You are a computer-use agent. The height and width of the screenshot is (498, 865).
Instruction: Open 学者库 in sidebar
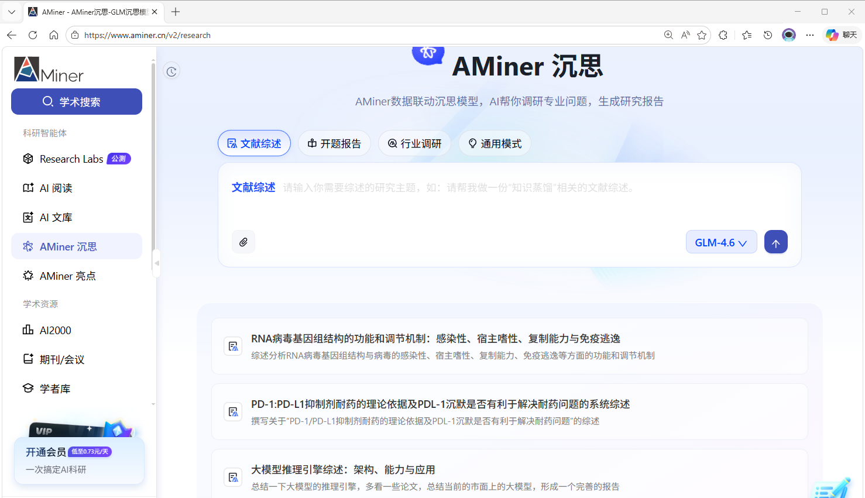pyautogui.click(x=77, y=389)
